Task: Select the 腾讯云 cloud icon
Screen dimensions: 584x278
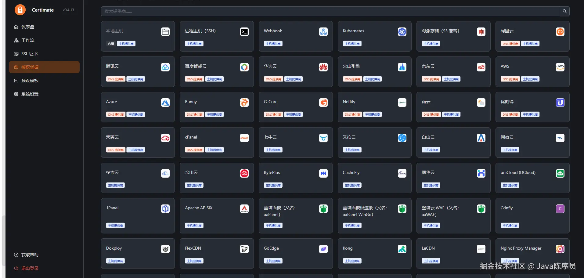Action: pyautogui.click(x=165, y=67)
